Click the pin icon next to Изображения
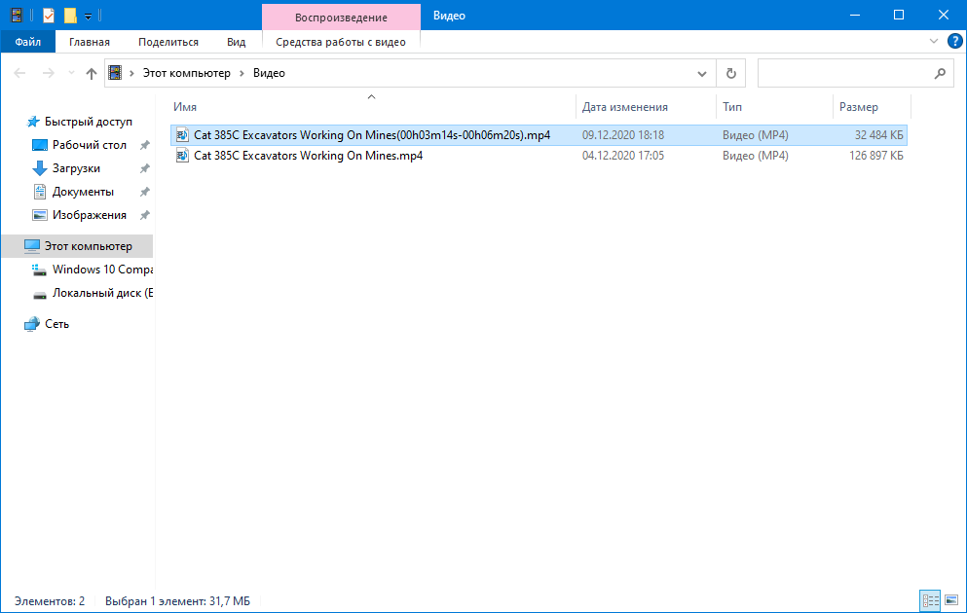The height and width of the screenshot is (613, 967). pos(144,216)
